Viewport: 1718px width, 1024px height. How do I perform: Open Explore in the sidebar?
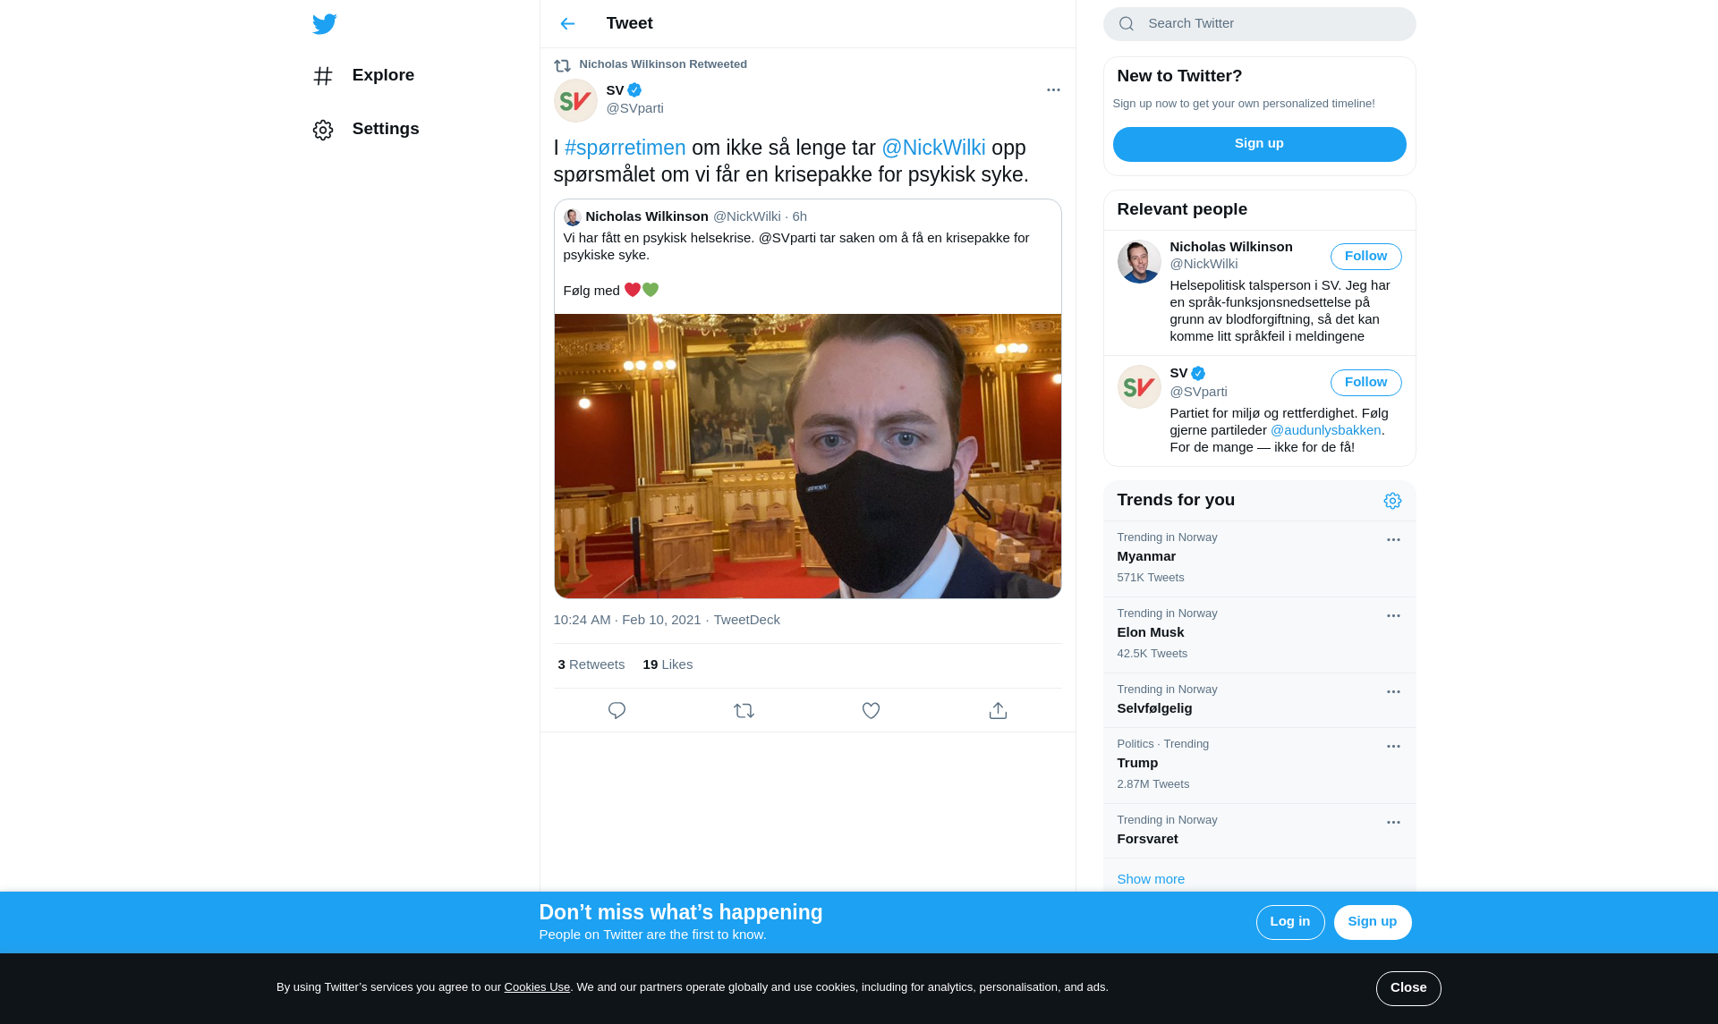pos(382,75)
